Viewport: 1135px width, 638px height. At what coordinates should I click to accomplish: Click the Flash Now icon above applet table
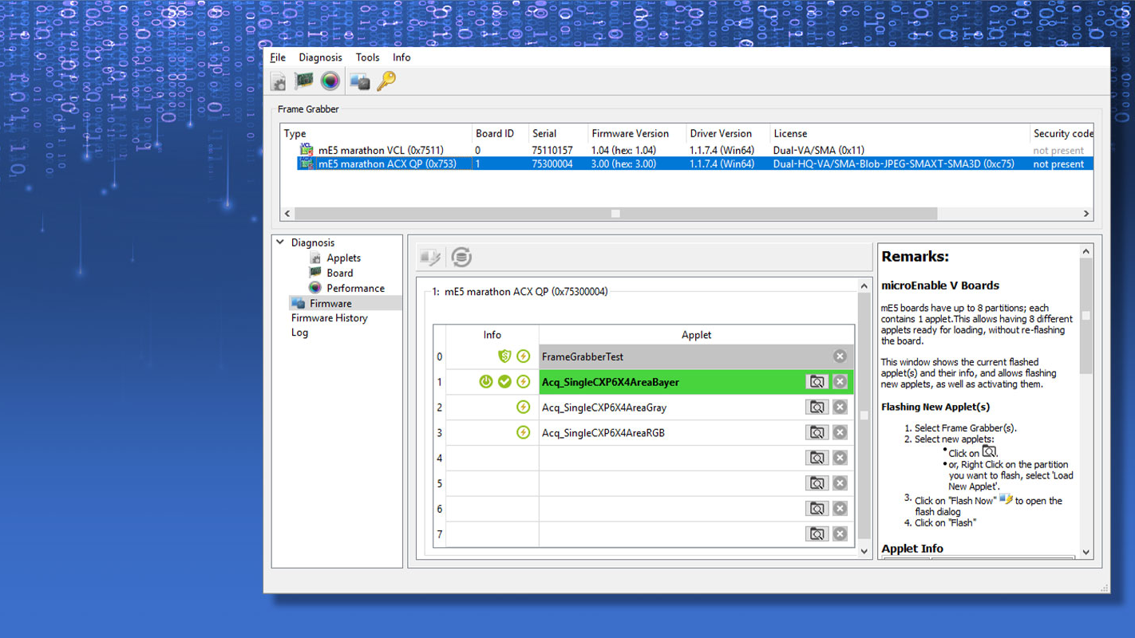(x=430, y=257)
